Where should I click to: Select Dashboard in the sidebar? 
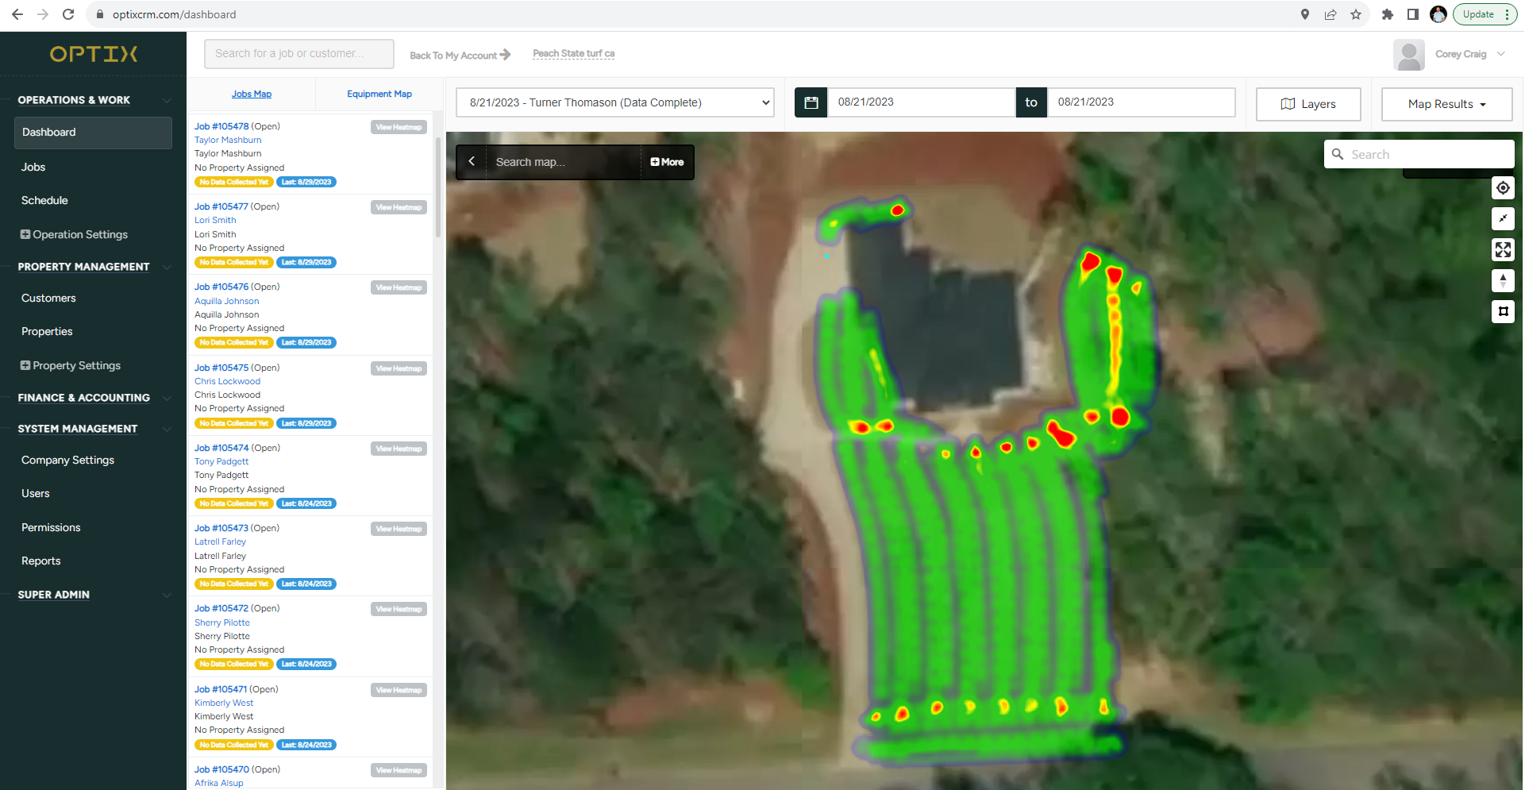coord(93,133)
